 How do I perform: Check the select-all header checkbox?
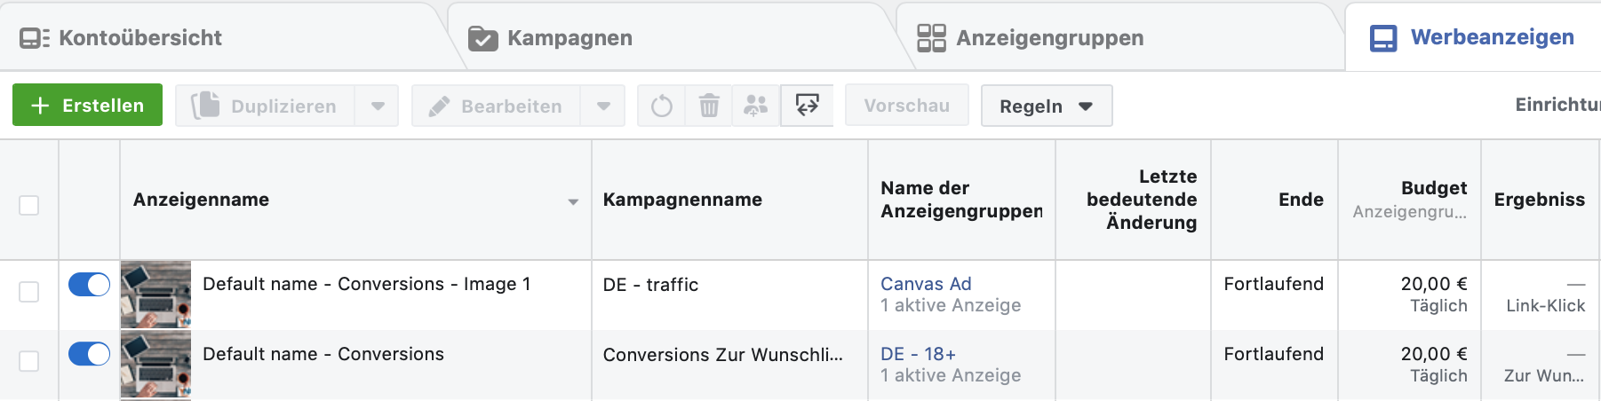pos(29,205)
